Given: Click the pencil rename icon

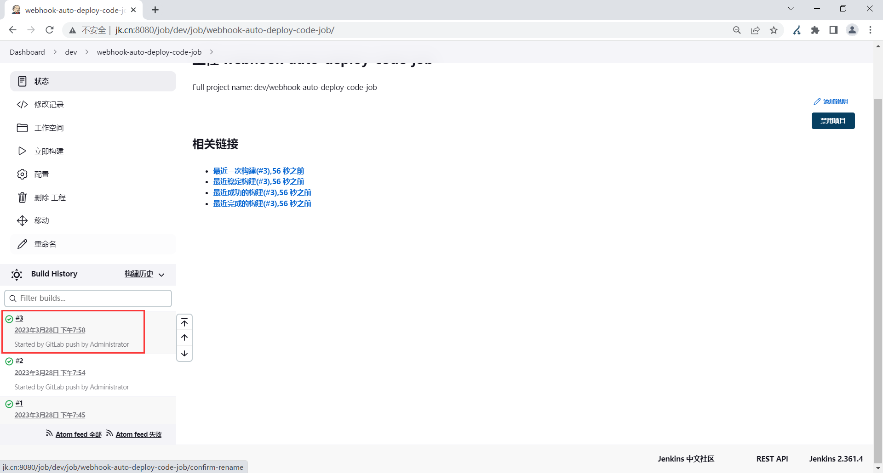Looking at the screenshot, I should point(22,244).
